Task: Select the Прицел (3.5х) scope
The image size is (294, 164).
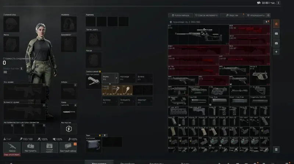Action: pos(198,91)
